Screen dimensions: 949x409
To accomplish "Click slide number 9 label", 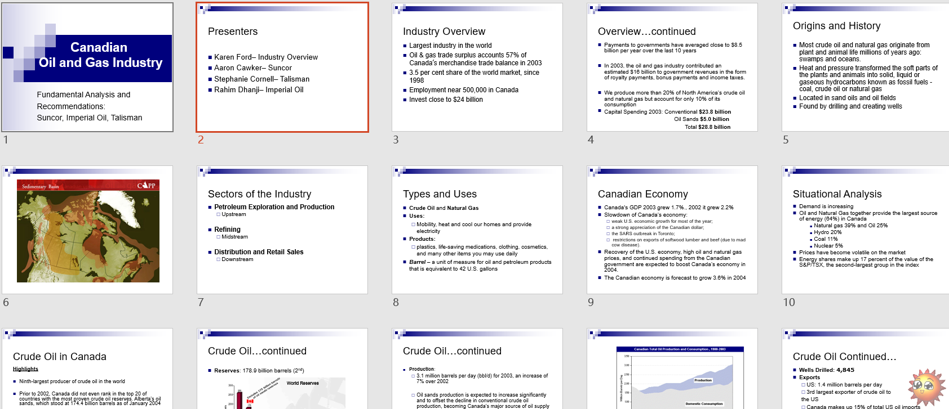I will pos(591,302).
